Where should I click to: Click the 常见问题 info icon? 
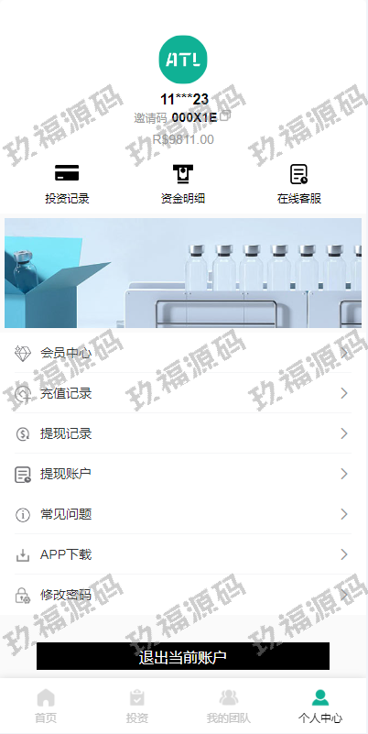[23, 514]
